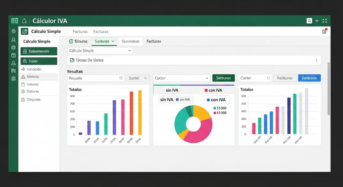Click the icon beside Saticición in the sidebar

click(23, 69)
